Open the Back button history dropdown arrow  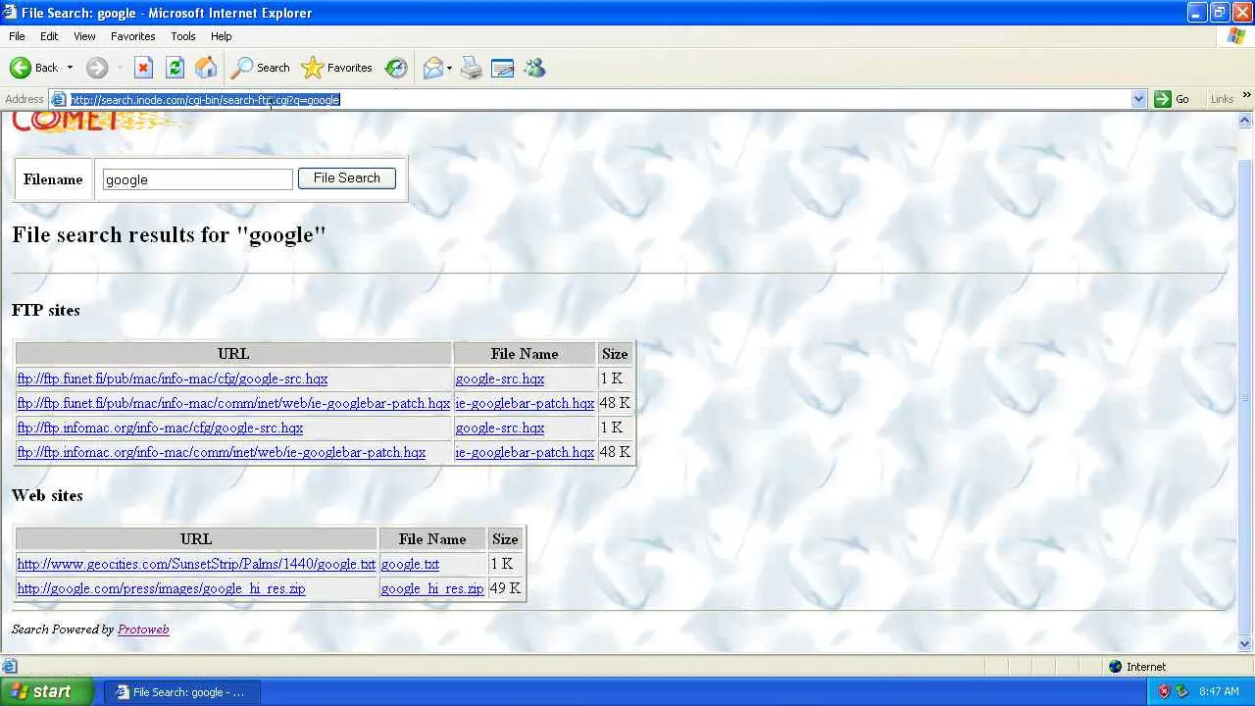click(70, 68)
